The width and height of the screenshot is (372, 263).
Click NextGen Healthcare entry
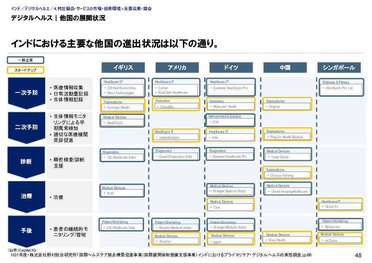[173, 92]
